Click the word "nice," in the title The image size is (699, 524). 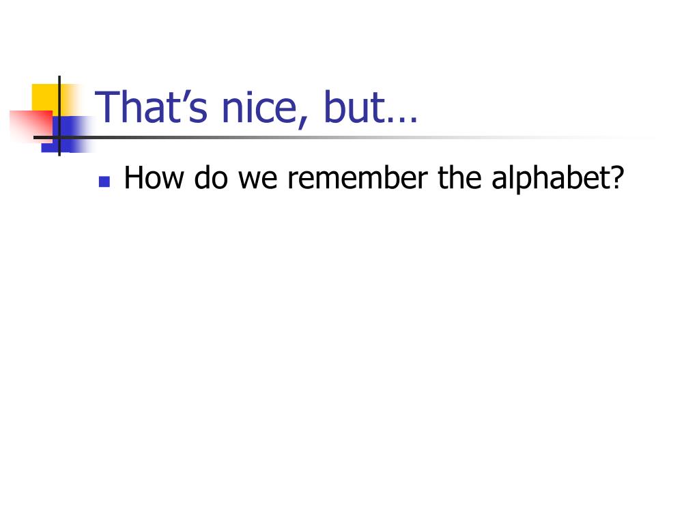[x=266, y=108]
